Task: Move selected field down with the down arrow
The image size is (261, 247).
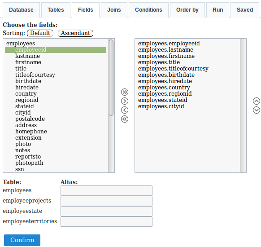Action: (257, 110)
